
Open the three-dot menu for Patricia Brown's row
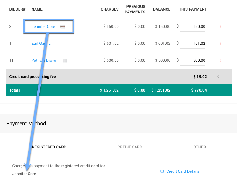tap(221, 60)
